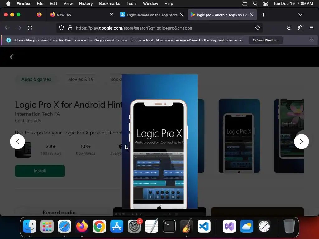Open the App Store from the Dock
Screen dimensions: 319x239
point(117,226)
